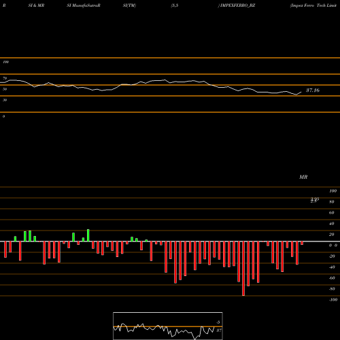Click the 50 level label on RSI axis
Viewport: 340px width, 340px height.
pyautogui.click(x=5, y=89)
